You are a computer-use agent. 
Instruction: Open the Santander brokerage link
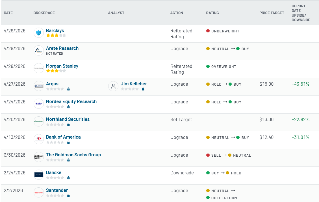[x=57, y=190]
